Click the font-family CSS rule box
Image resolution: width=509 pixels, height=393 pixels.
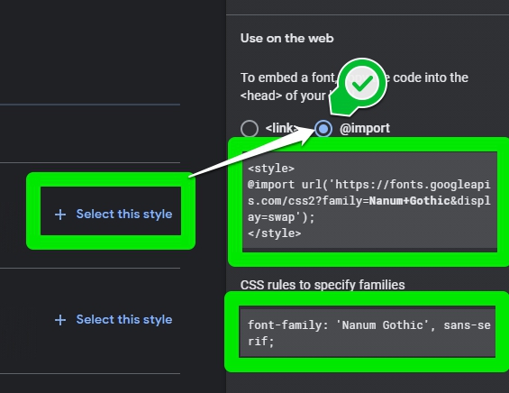coord(368,332)
